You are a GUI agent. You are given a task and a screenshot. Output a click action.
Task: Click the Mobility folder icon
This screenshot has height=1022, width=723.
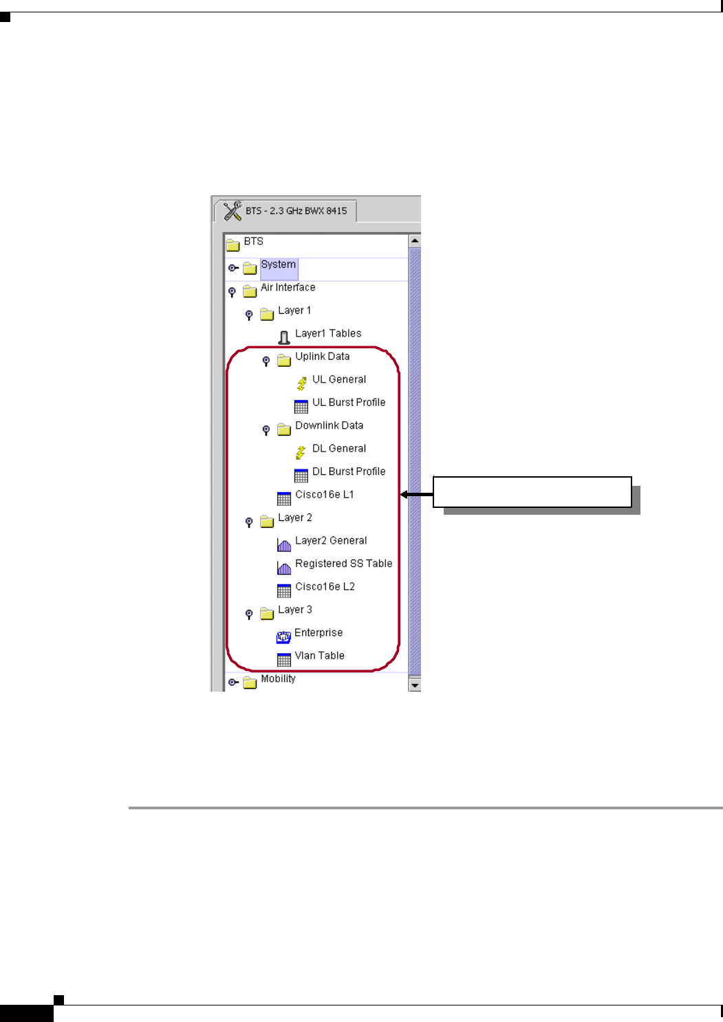[x=250, y=683]
